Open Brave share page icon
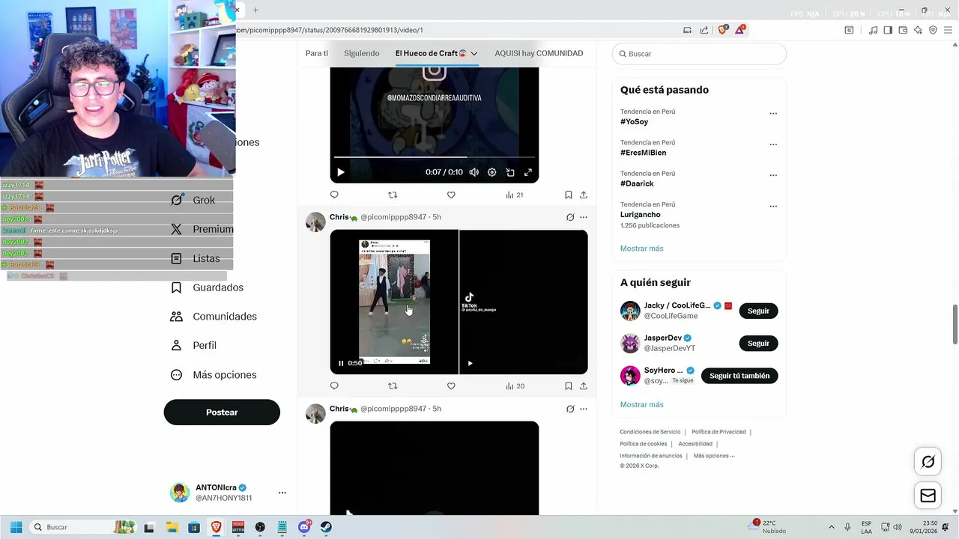The image size is (959, 539). point(704,30)
